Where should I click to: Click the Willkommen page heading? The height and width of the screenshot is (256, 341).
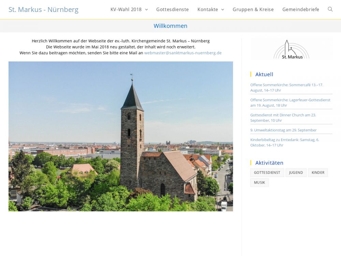[x=170, y=26]
